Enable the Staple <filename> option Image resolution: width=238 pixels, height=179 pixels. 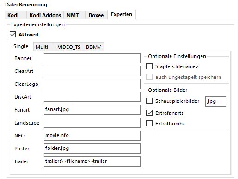coord(149,66)
